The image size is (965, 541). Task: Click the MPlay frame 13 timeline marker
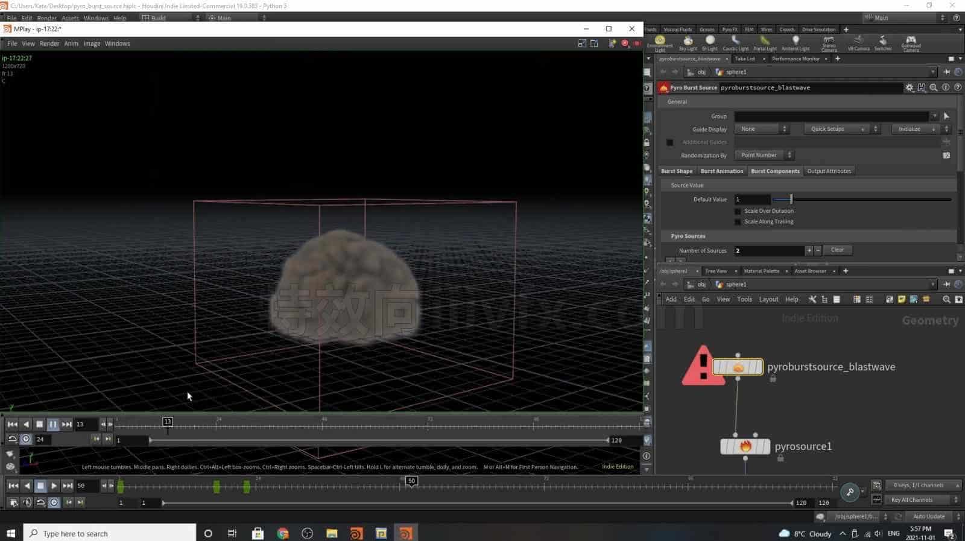168,422
